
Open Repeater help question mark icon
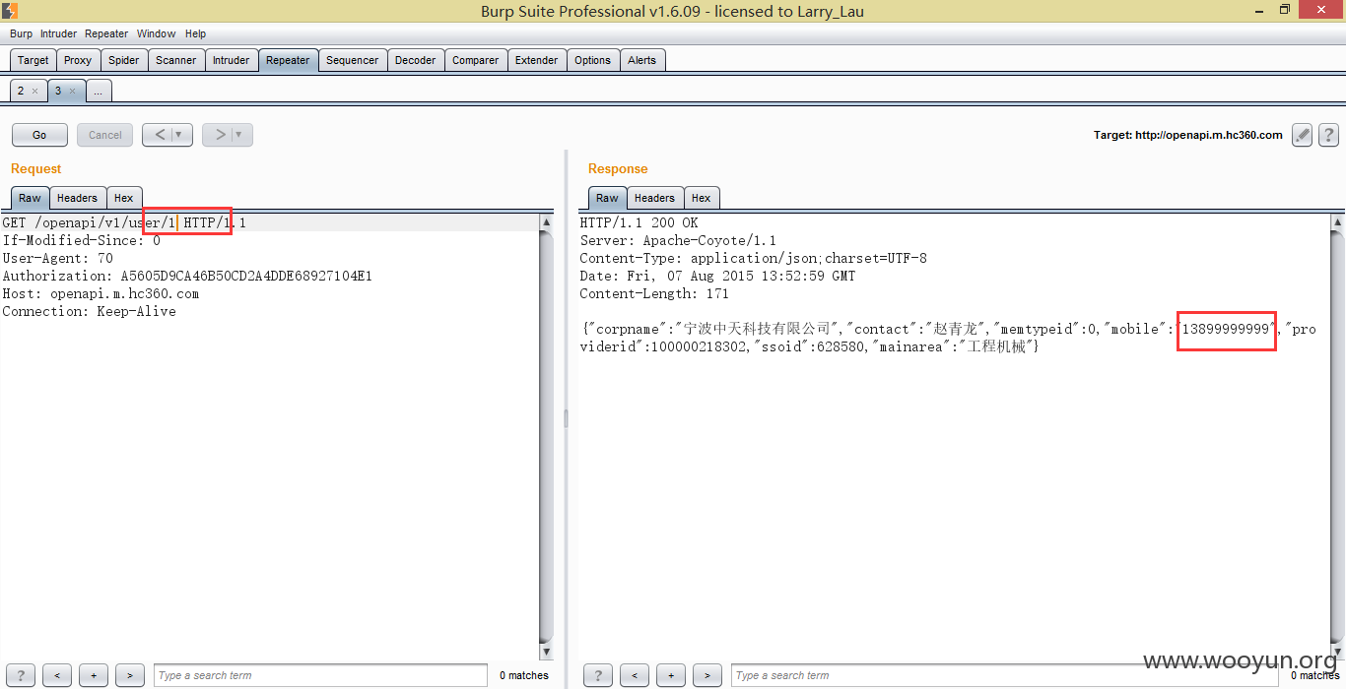(1328, 135)
